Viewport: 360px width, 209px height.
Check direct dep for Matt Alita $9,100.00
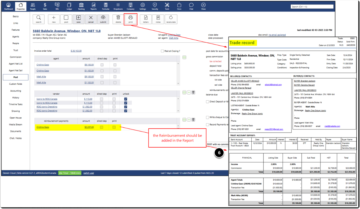[x=102, y=77]
